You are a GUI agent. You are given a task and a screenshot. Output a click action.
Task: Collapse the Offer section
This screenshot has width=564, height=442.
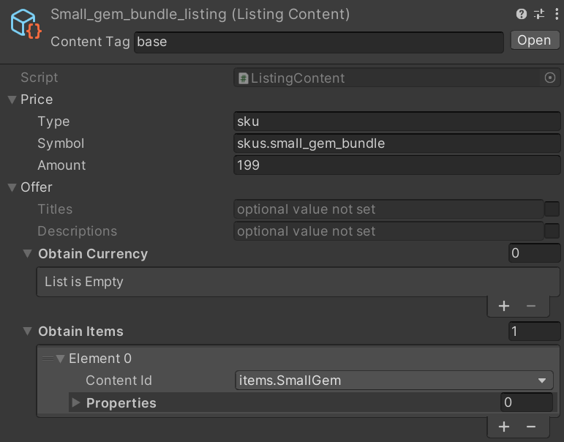click(x=12, y=187)
